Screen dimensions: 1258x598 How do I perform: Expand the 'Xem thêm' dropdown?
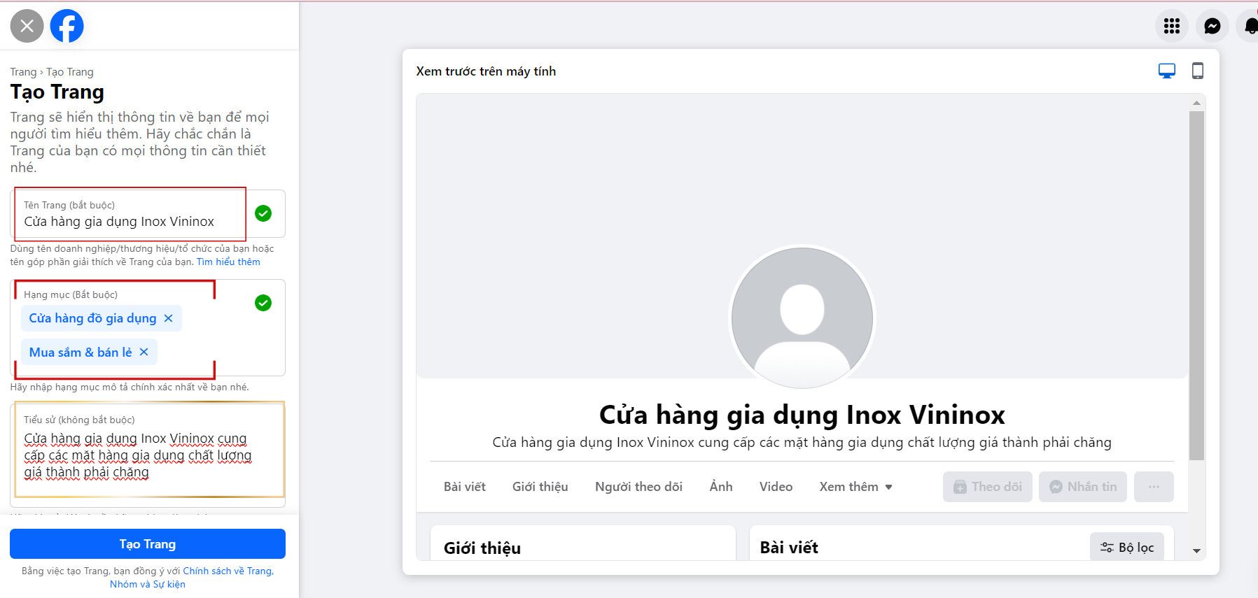tap(855, 487)
